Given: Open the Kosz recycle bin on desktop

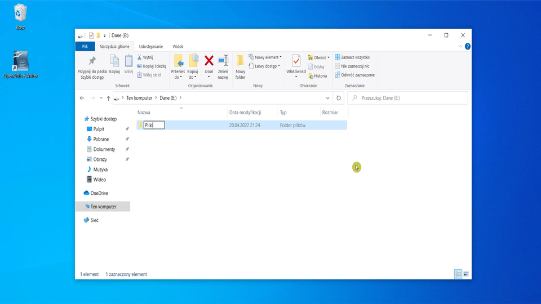Looking at the screenshot, I should (x=20, y=13).
